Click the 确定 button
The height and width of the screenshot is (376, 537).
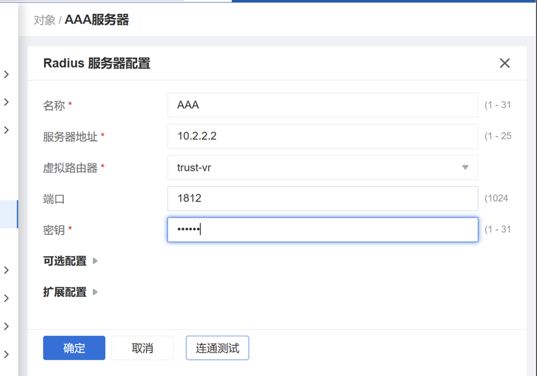tap(74, 348)
